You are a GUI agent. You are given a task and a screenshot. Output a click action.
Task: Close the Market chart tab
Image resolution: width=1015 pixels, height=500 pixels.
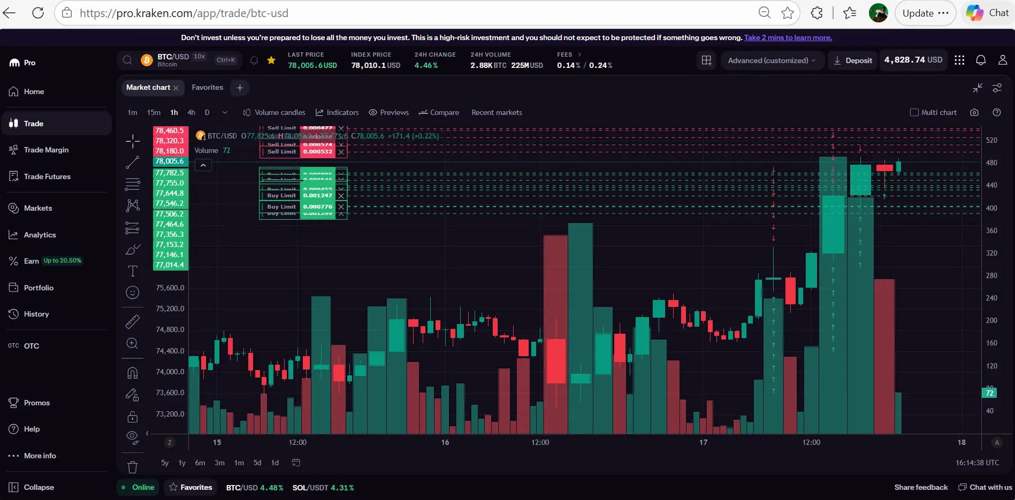(176, 88)
